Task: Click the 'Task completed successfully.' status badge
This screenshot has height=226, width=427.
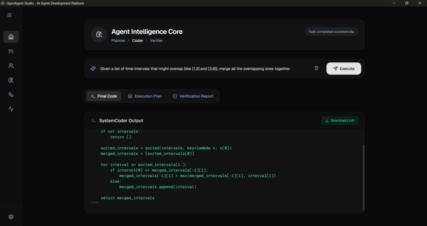Action: click(x=331, y=32)
